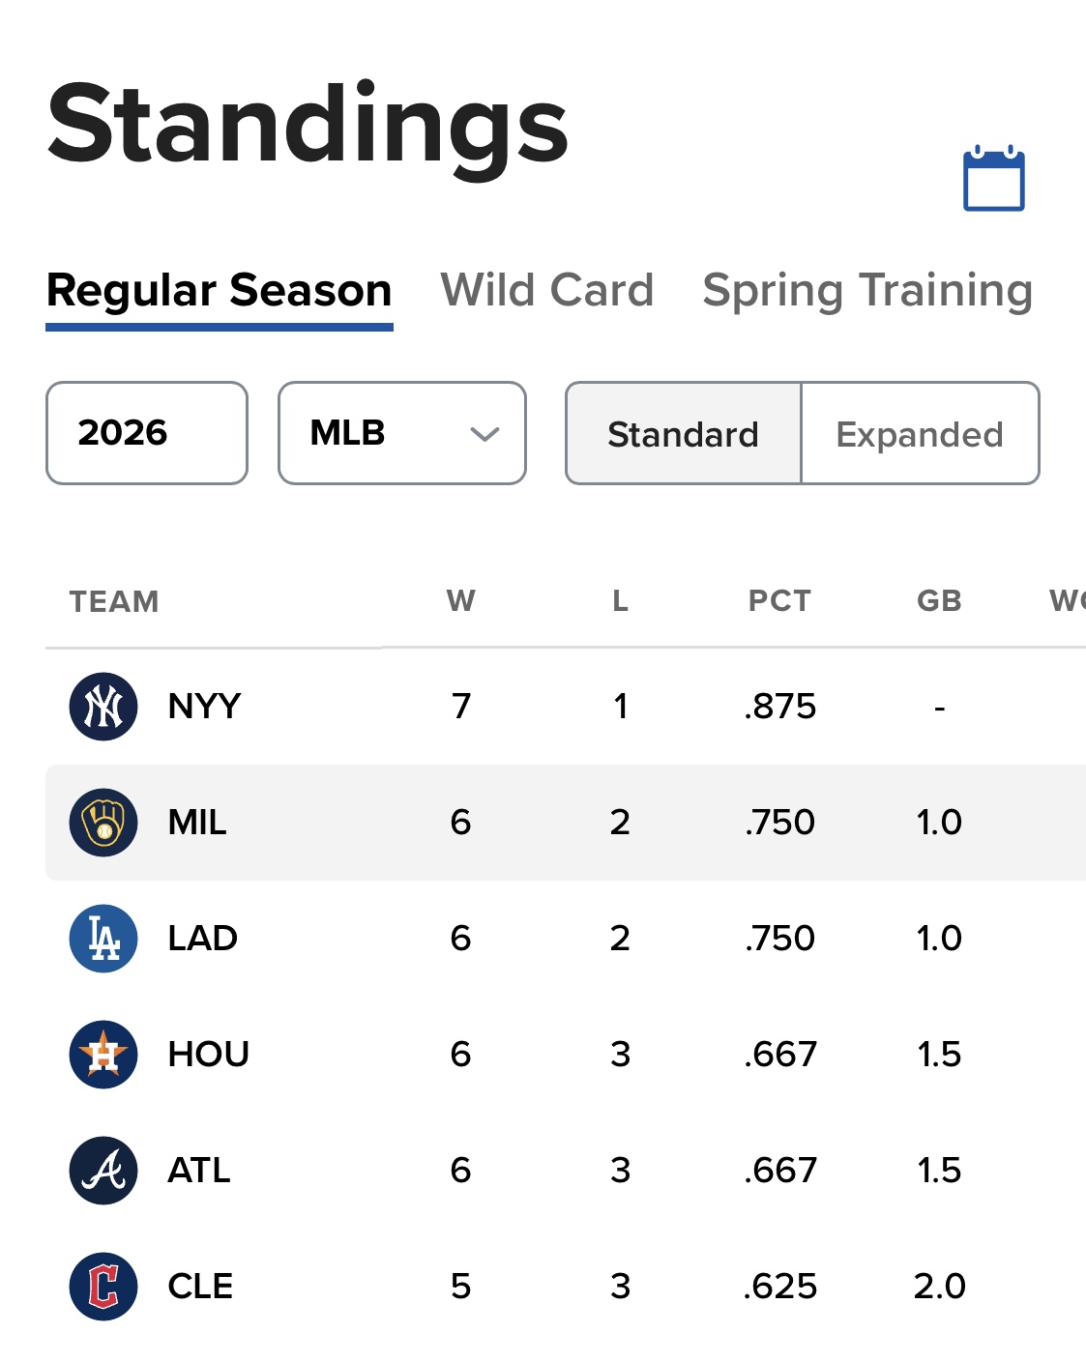Open the NYY team link
The image size is (1086, 1362).
click(204, 707)
